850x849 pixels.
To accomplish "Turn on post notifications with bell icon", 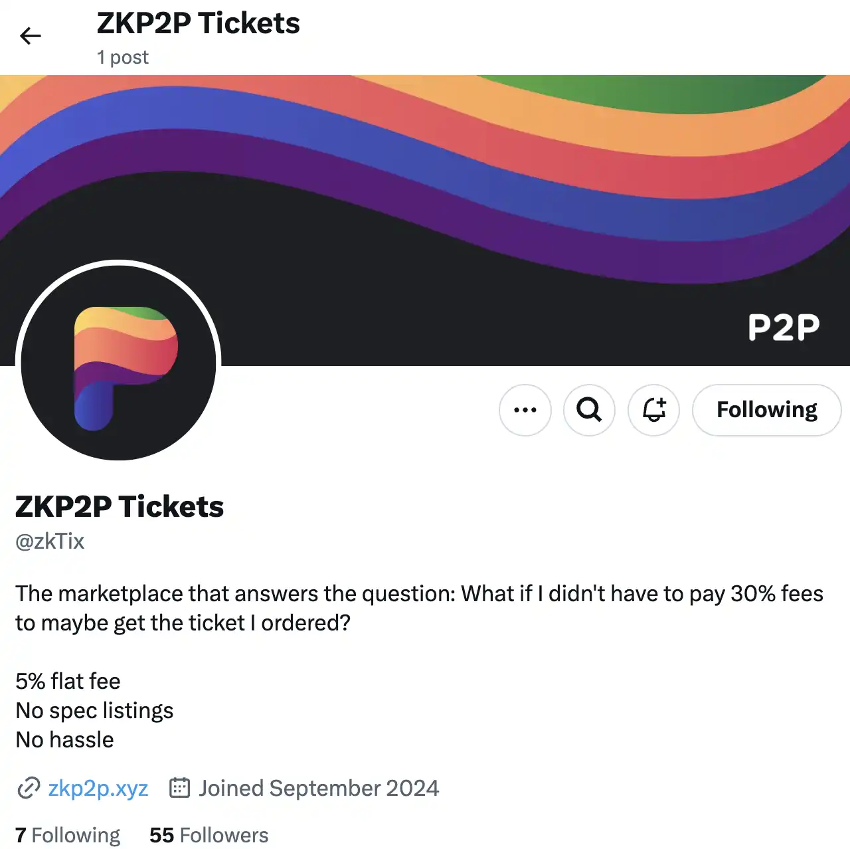I will point(654,410).
